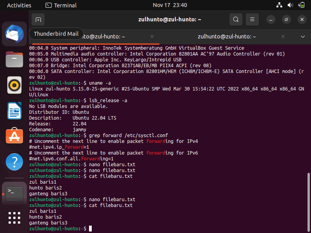Click the 'lsb_release -a' command text

(108, 101)
